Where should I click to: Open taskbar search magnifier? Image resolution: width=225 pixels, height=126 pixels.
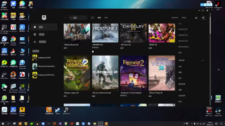(8, 123)
